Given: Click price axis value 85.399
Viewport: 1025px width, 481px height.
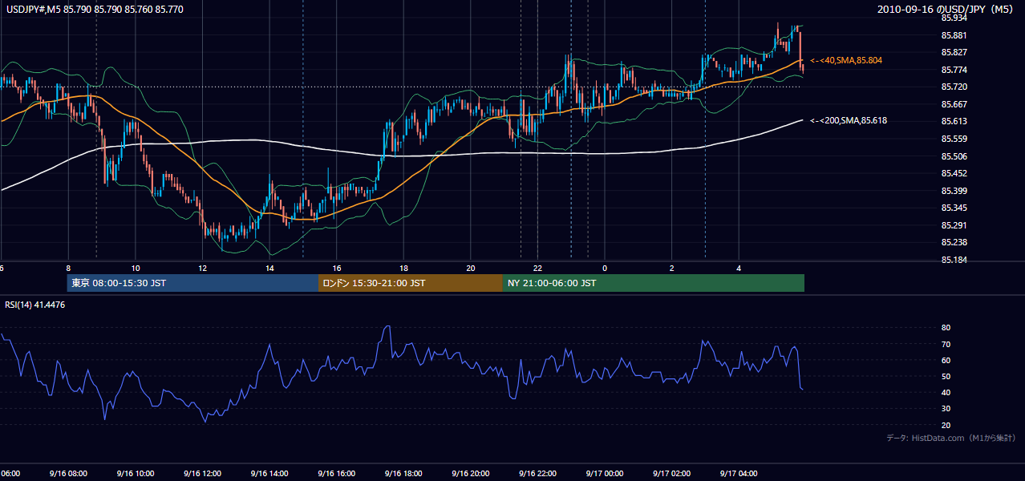Looking at the screenshot, I should [x=954, y=191].
